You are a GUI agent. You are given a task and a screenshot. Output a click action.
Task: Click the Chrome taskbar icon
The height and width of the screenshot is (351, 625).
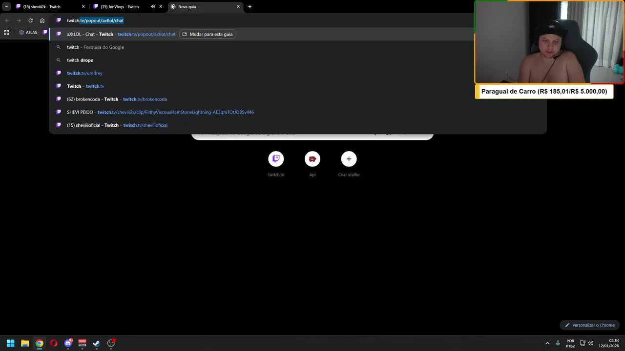pos(39,343)
